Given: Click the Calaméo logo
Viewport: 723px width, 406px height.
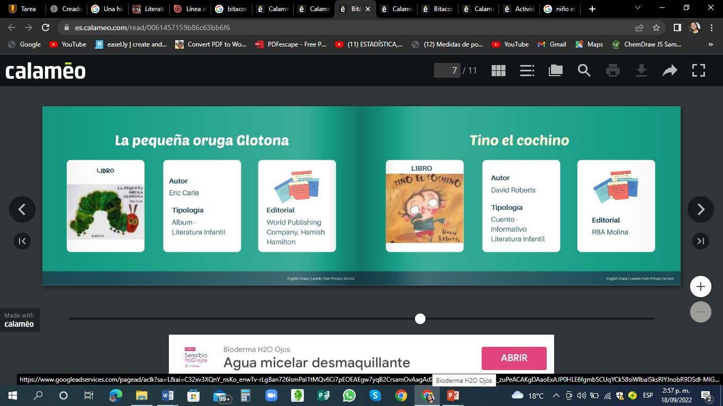Looking at the screenshot, I should [x=46, y=70].
